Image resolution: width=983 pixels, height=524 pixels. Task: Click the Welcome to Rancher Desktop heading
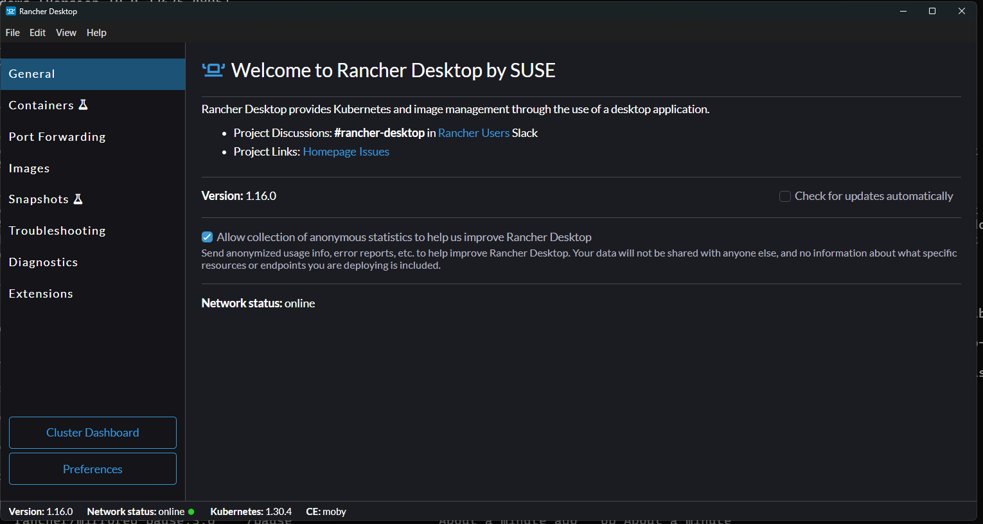click(393, 70)
